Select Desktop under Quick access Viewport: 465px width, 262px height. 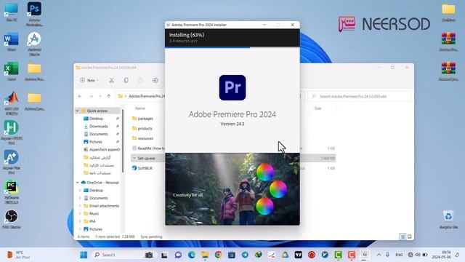pos(96,119)
